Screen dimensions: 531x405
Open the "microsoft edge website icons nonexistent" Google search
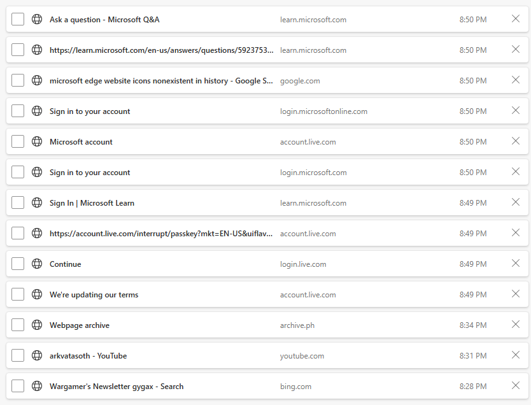(161, 81)
